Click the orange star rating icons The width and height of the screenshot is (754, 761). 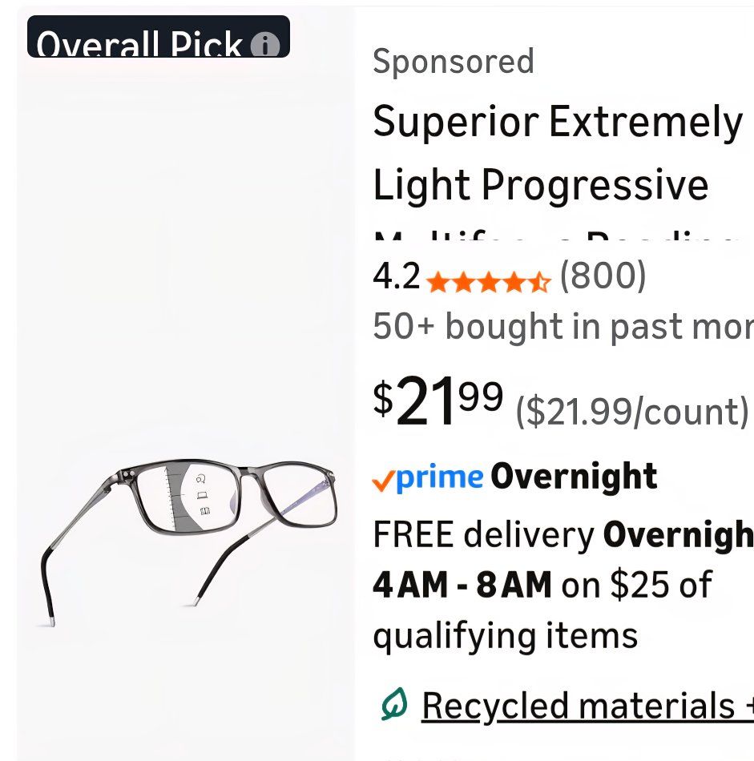pyautogui.click(x=488, y=281)
